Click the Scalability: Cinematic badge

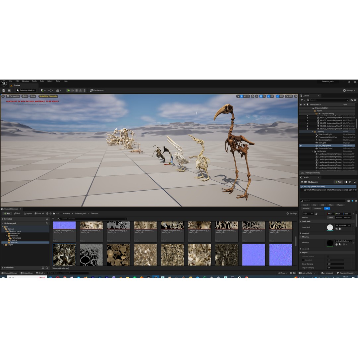coord(48,96)
